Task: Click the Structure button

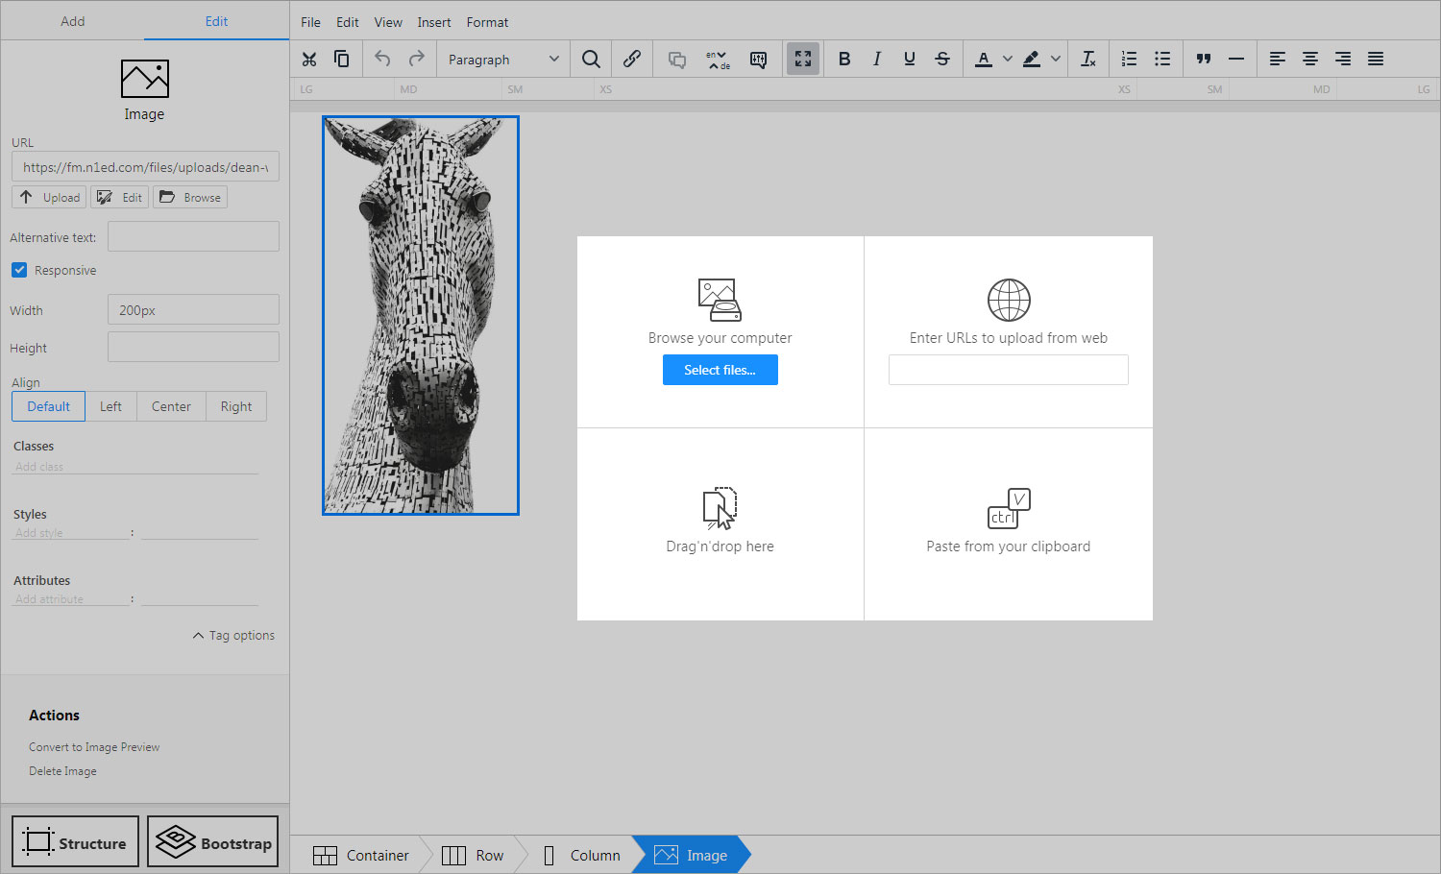Action: (x=75, y=841)
